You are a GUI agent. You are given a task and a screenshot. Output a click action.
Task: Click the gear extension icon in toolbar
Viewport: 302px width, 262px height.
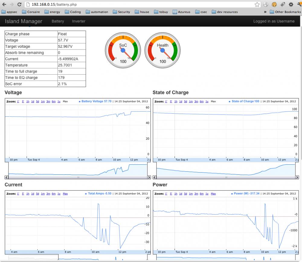[x=291, y=5]
